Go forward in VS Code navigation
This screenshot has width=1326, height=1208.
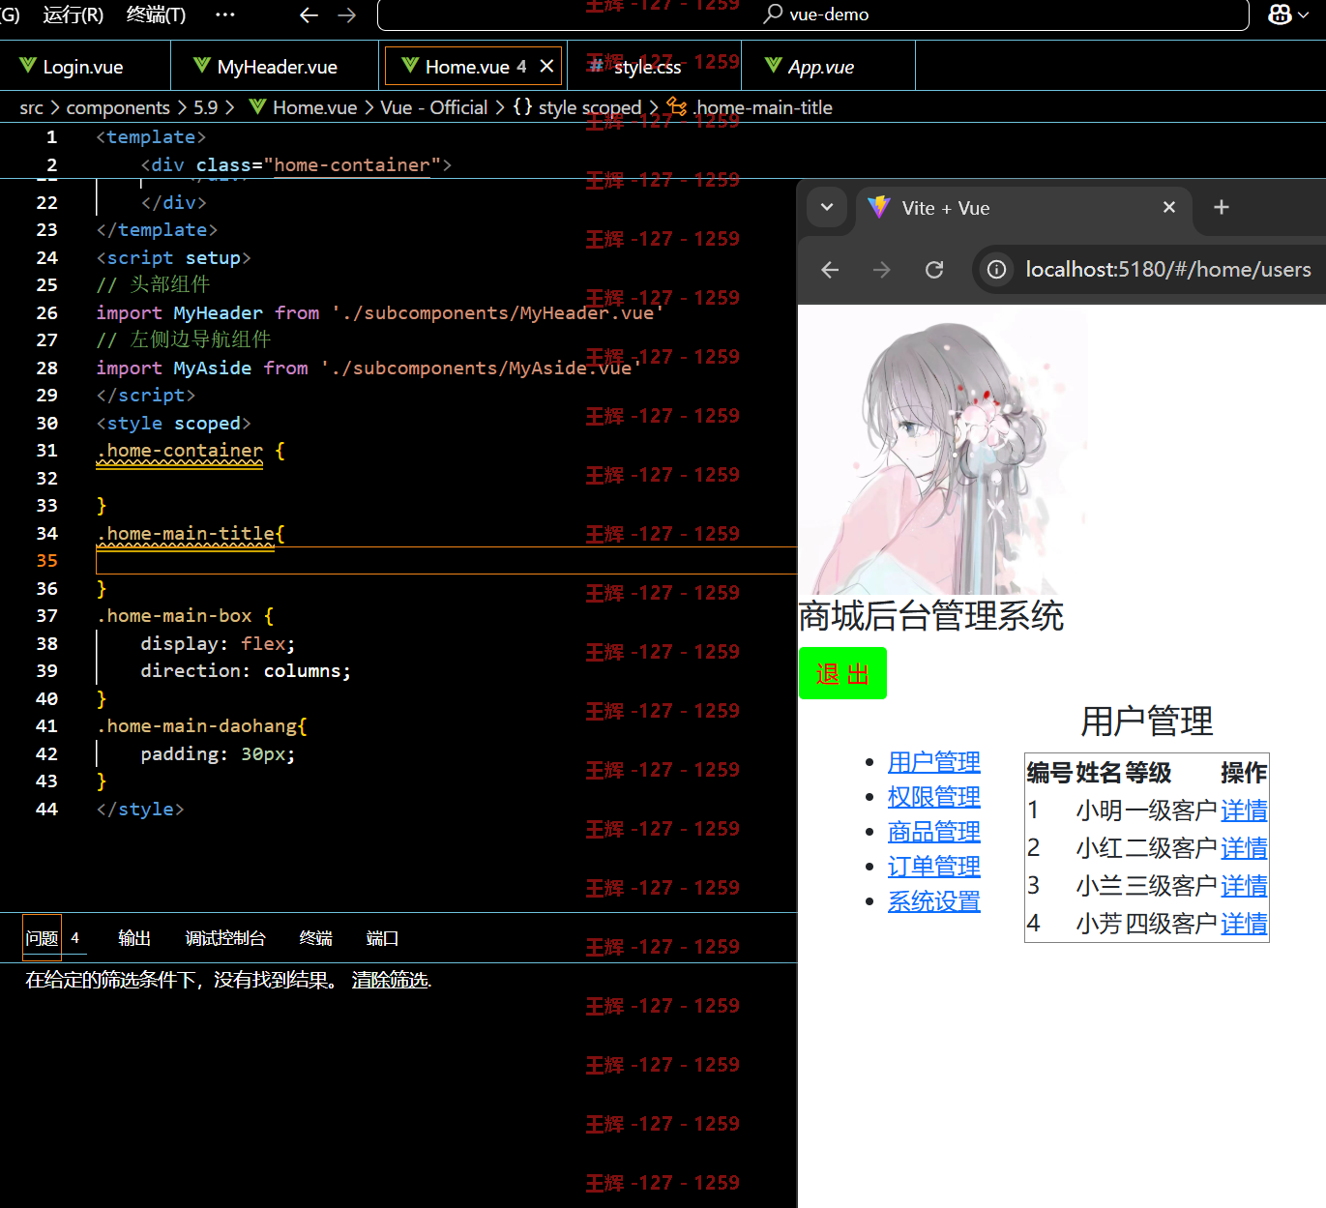346,15
